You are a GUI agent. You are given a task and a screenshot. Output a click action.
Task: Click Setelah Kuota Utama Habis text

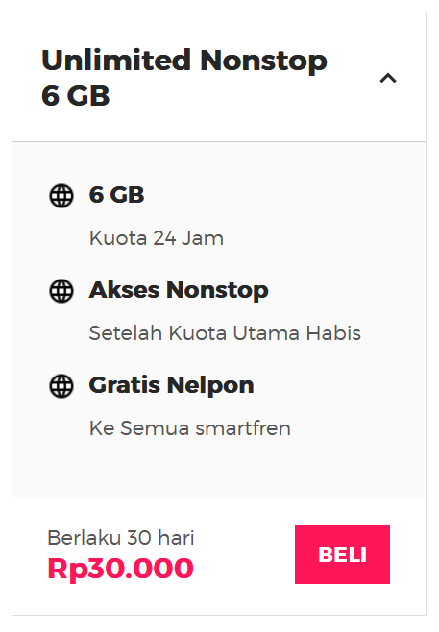click(x=225, y=333)
